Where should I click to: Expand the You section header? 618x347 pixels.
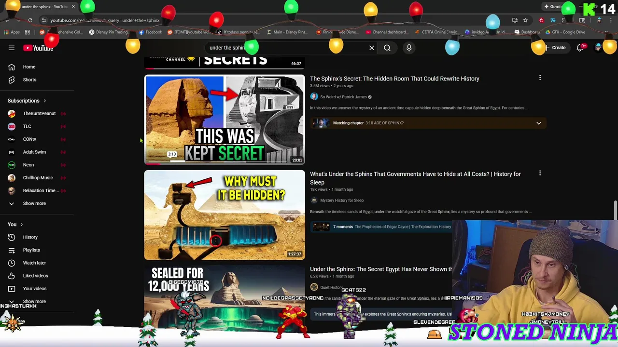coord(15,224)
